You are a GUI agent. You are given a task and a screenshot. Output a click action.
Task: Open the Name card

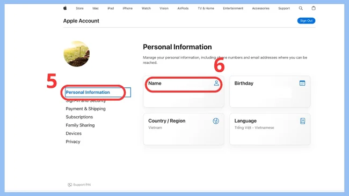184,92
